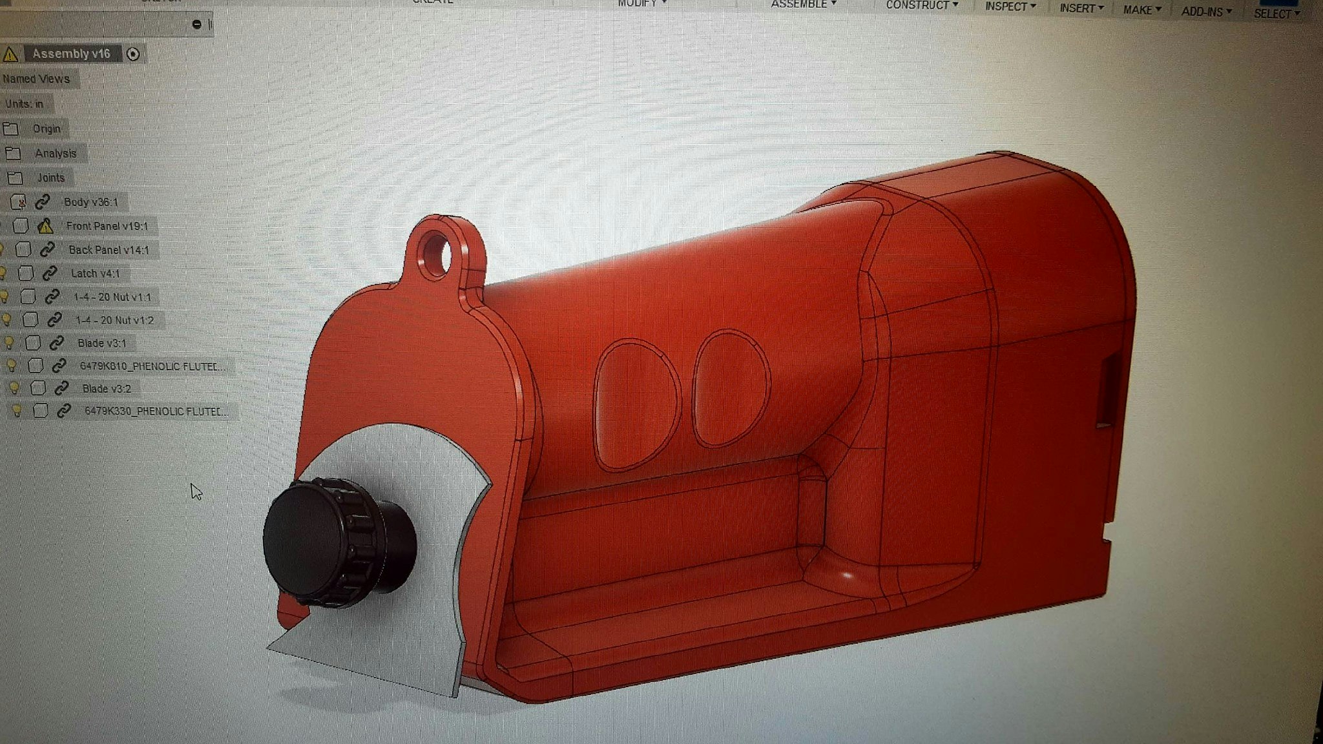Open the INSPECT dropdown menu
The width and height of the screenshot is (1323, 744).
1010,6
